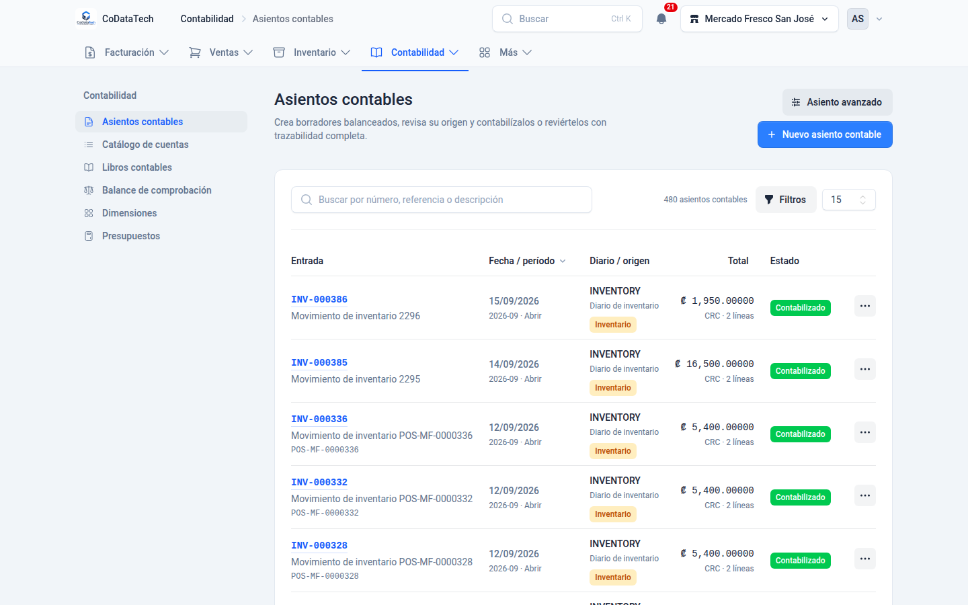Click the Catálogo de cuentas list icon
968x605 pixels.
(x=89, y=145)
